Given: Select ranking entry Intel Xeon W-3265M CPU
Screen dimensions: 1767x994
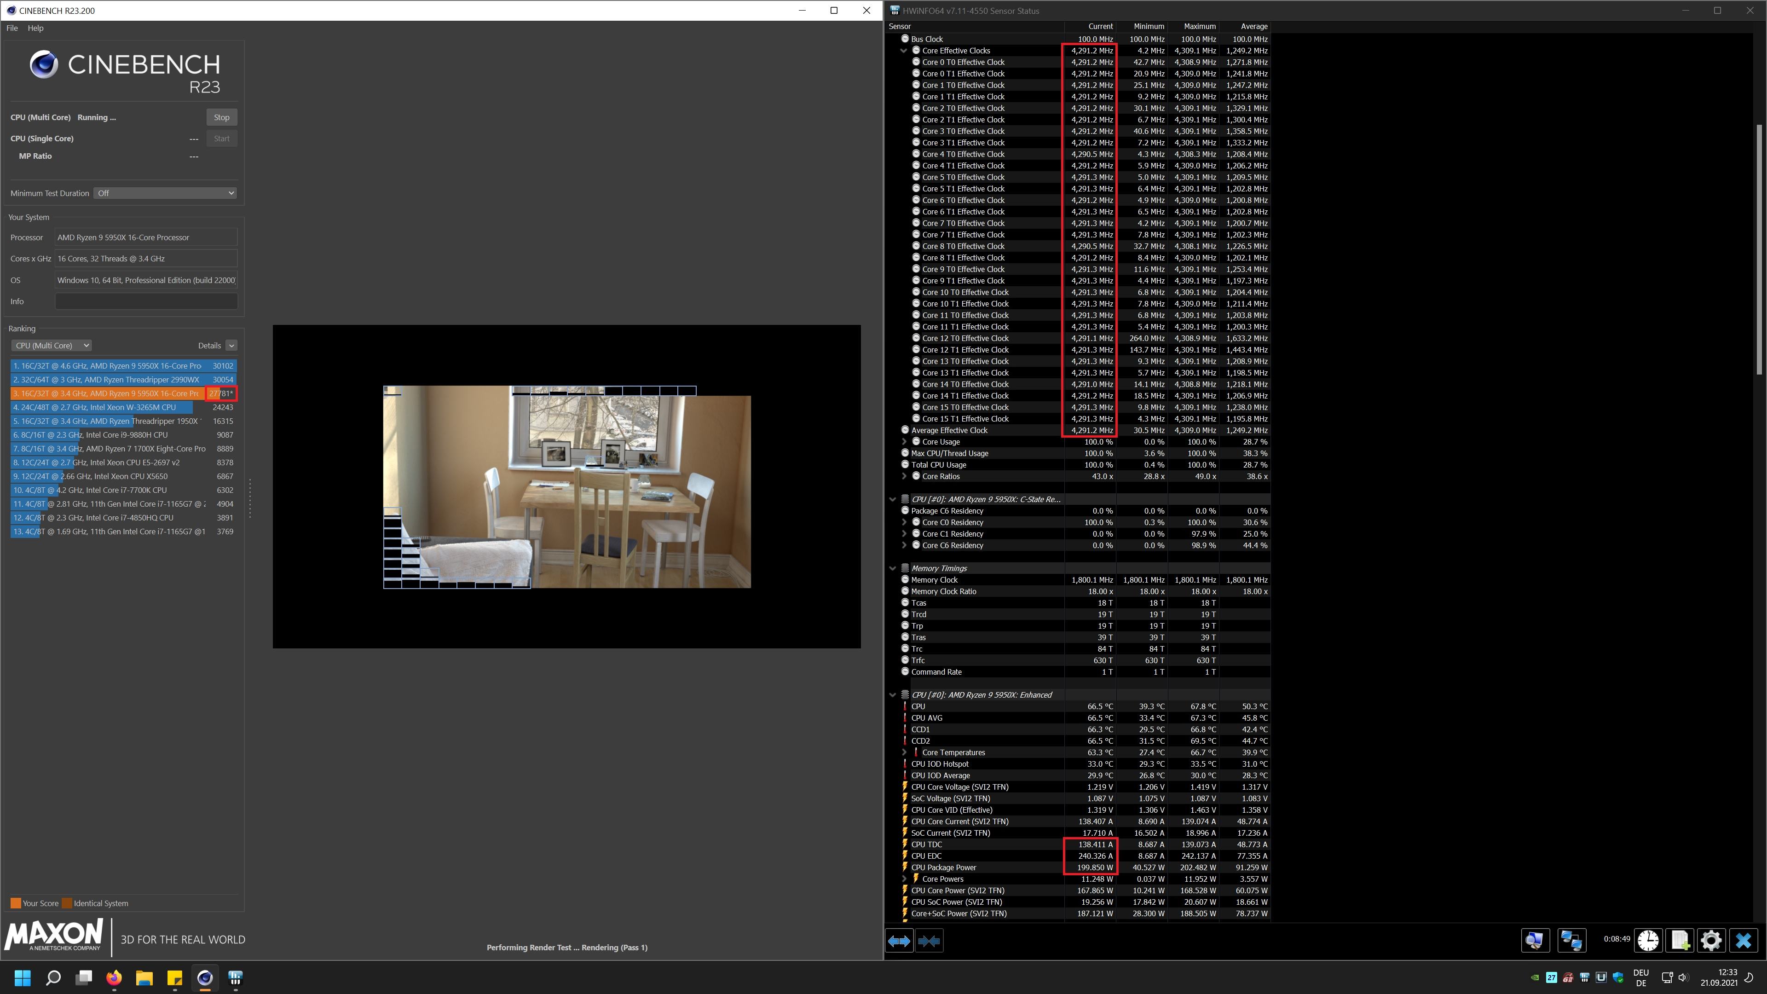Looking at the screenshot, I should click(x=123, y=407).
